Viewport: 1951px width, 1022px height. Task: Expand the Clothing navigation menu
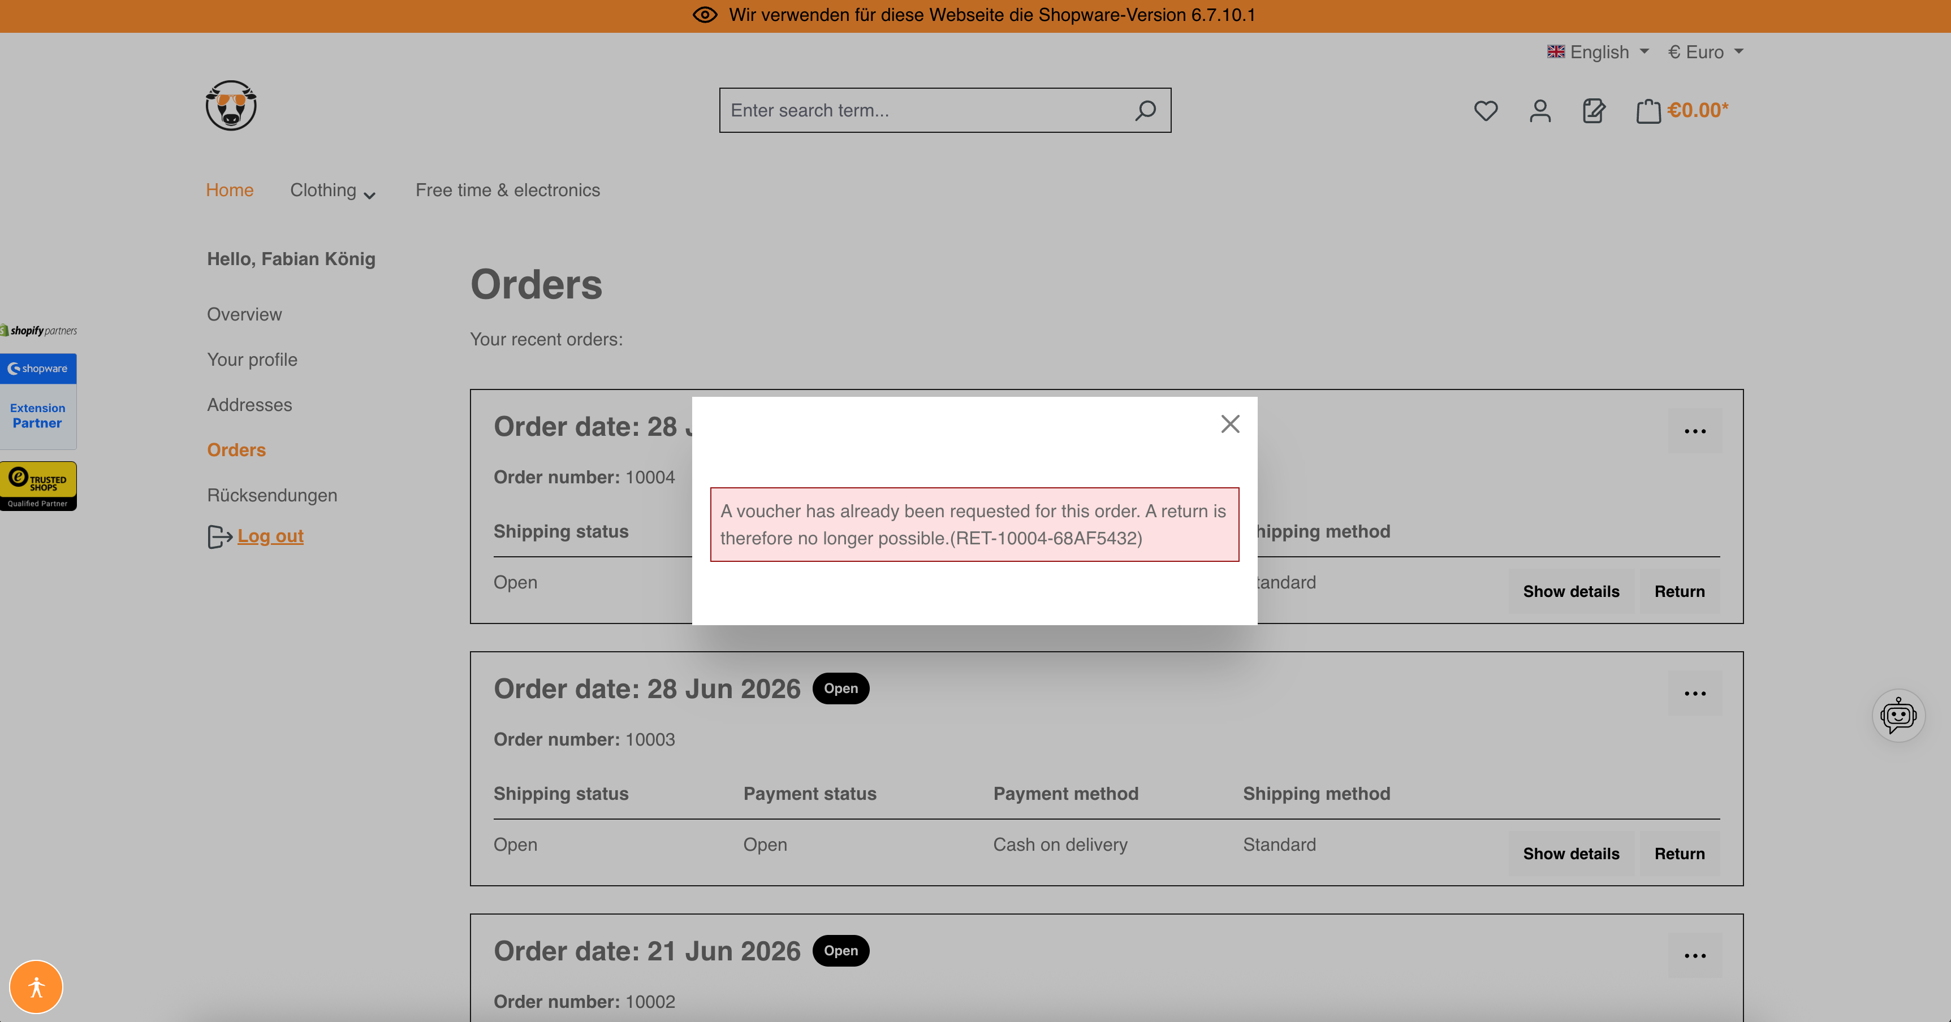click(333, 190)
